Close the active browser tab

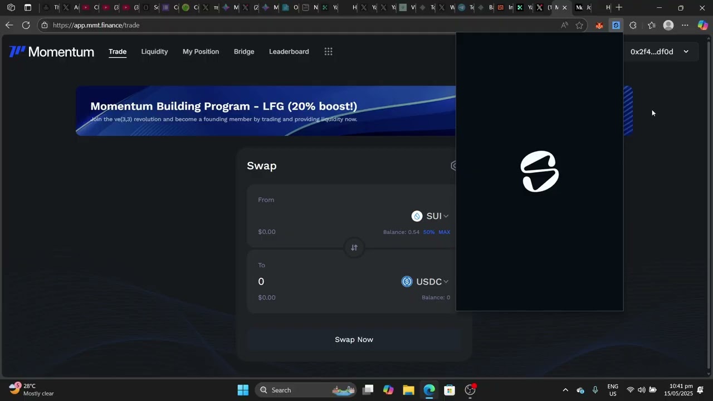click(x=565, y=8)
